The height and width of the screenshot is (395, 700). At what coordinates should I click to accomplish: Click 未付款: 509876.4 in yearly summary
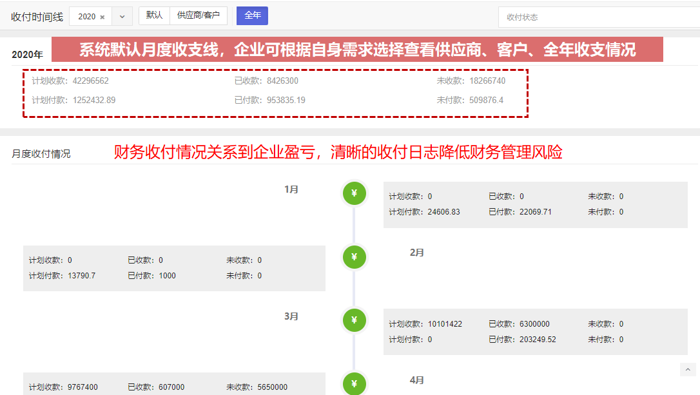coord(470,100)
